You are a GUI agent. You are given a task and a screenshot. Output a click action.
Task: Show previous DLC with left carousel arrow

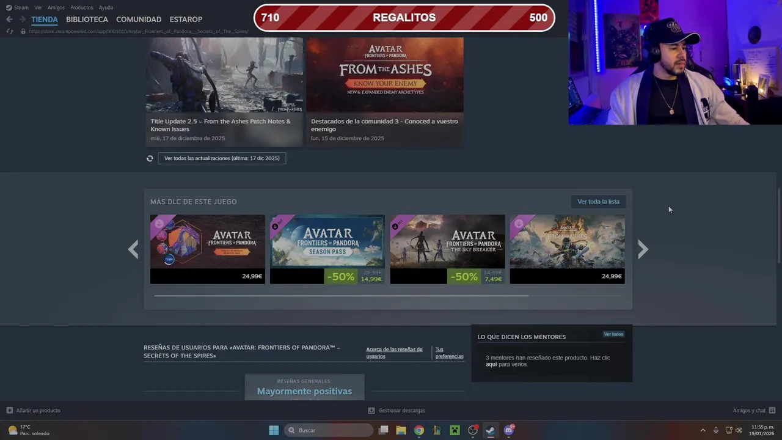133,249
